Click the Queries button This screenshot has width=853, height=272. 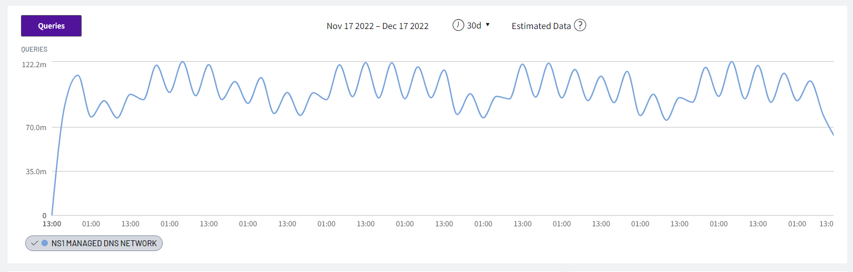(51, 26)
